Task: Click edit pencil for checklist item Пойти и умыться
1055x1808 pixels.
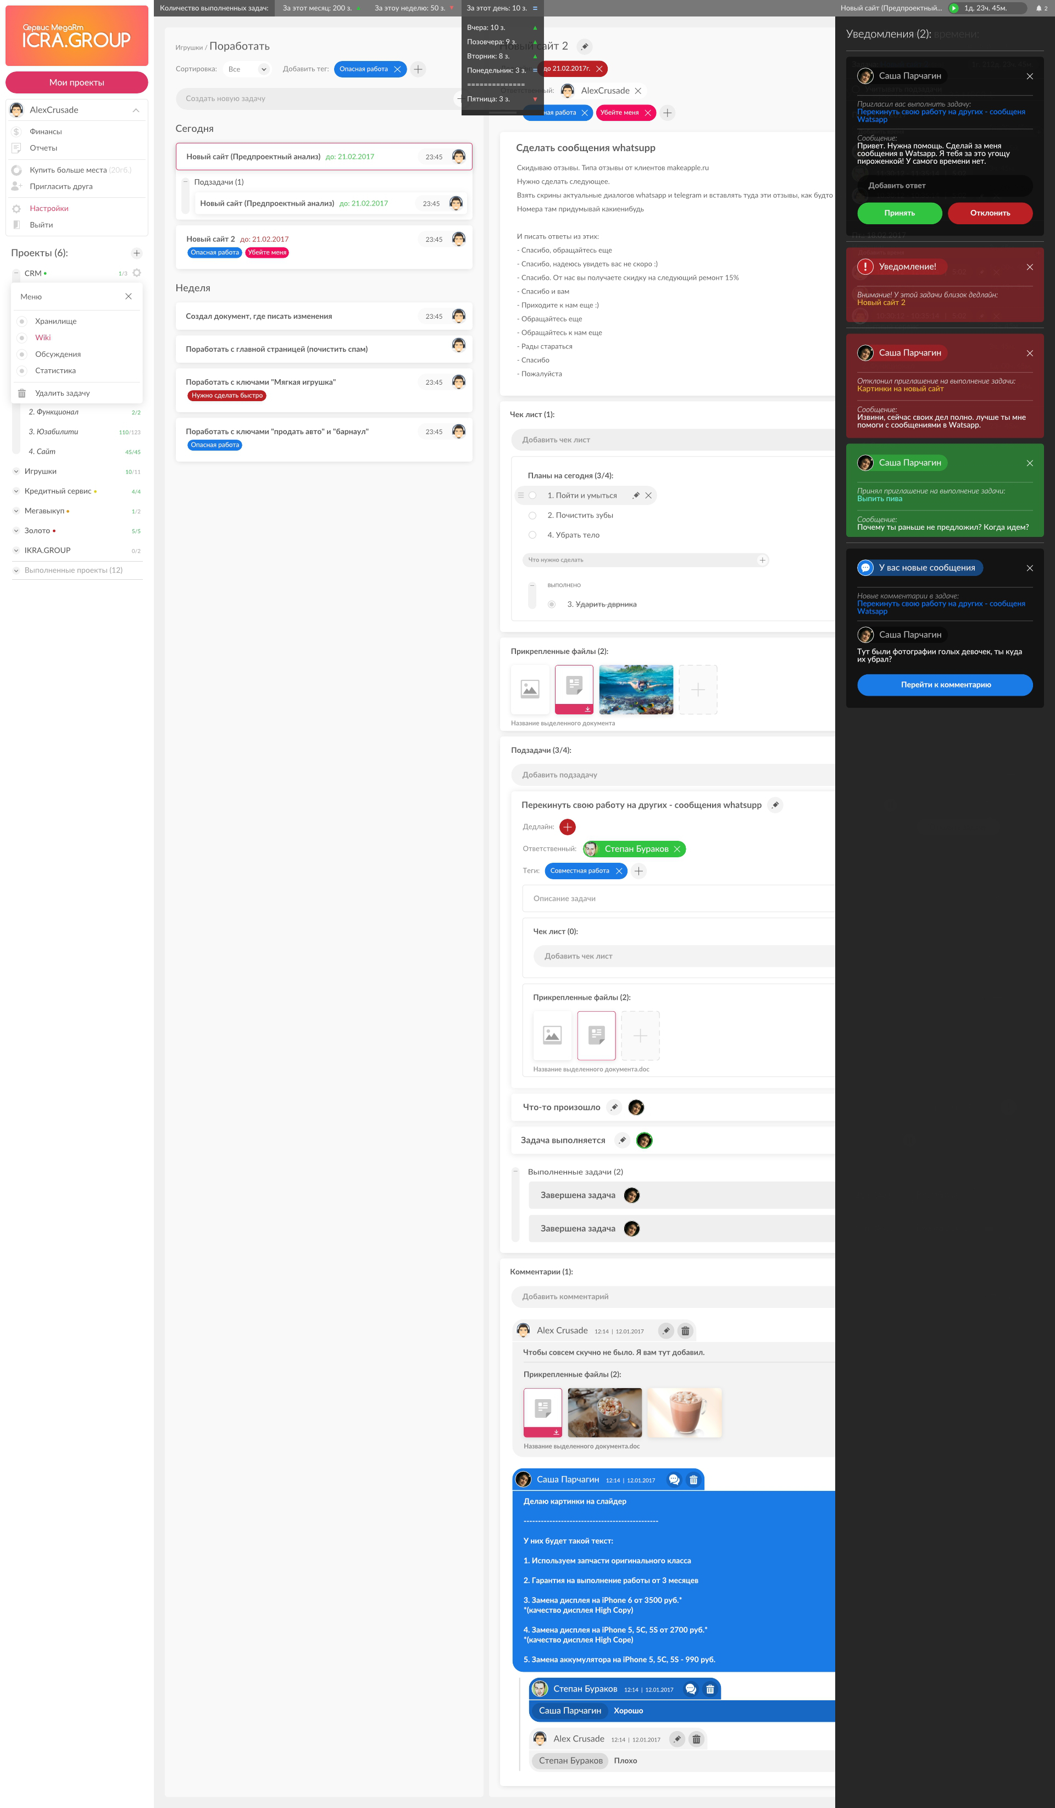Action: (x=635, y=495)
